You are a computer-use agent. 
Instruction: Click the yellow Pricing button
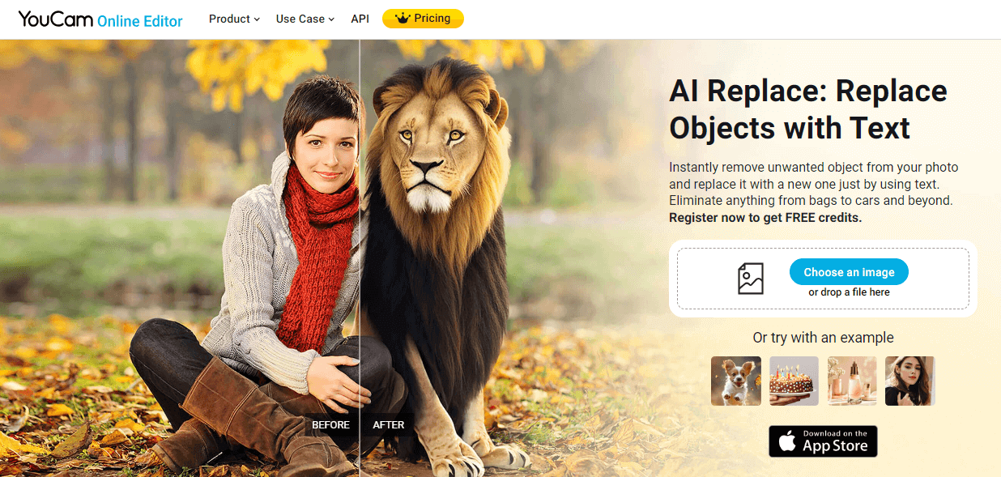(x=423, y=19)
